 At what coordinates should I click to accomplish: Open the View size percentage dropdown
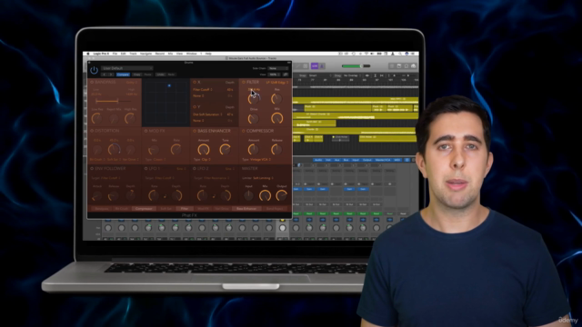click(x=274, y=74)
